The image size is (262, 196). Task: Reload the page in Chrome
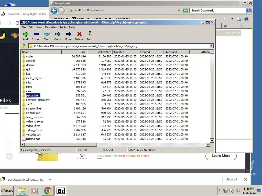(17, 23)
